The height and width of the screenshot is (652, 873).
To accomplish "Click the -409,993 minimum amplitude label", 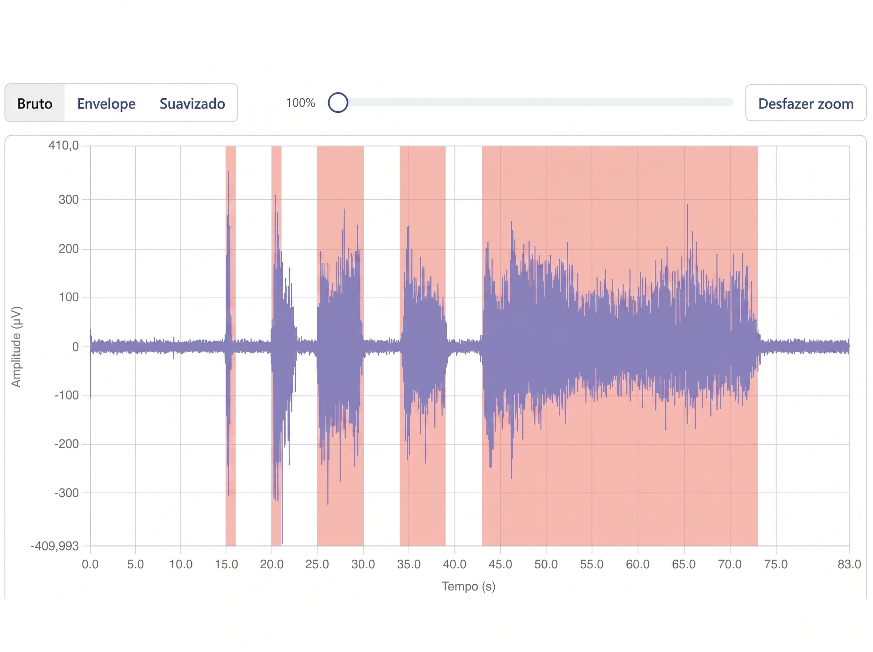I will pos(55,546).
